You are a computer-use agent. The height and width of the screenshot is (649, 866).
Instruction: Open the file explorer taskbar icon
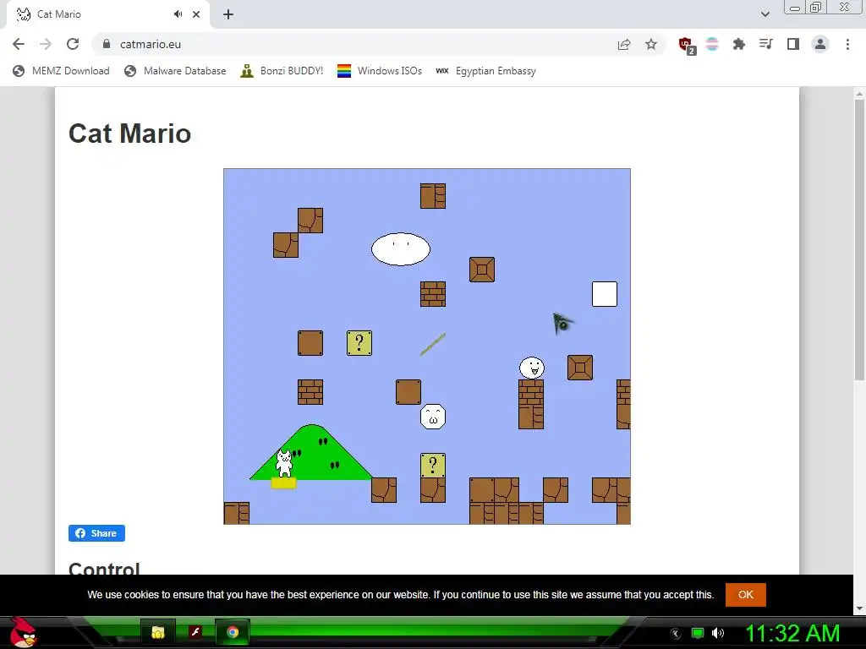coord(158,632)
